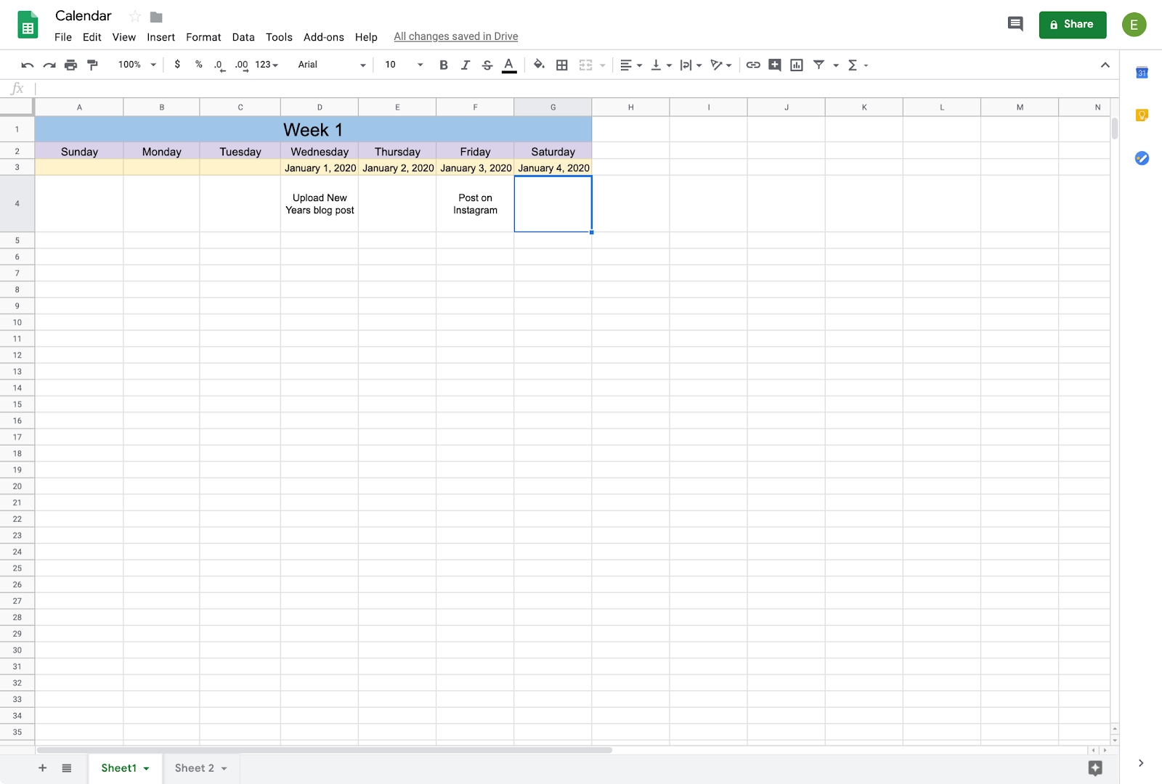Add a new sheet with plus
The height and width of the screenshot is (784, 1162).
[42, 768]
